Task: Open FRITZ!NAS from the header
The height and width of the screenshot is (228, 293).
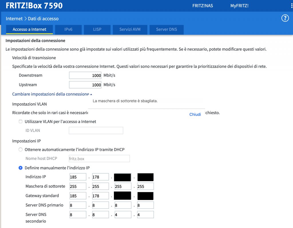Action: pos(203,6)
